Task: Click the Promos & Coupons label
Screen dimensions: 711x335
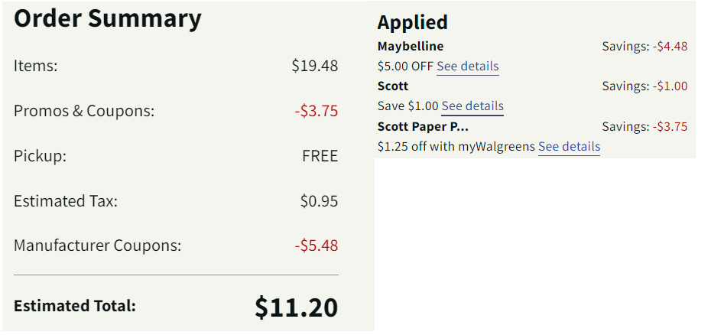Action: (x=84, y=111)
